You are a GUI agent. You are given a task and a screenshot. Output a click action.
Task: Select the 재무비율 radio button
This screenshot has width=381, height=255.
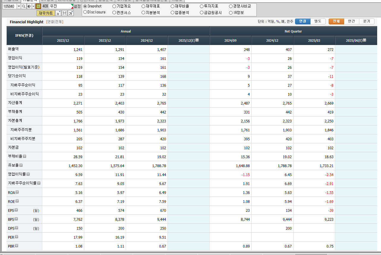pos(173,6)
